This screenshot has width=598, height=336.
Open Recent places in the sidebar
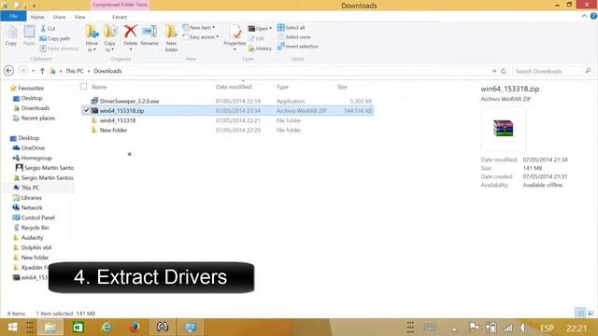click(37, 119)
